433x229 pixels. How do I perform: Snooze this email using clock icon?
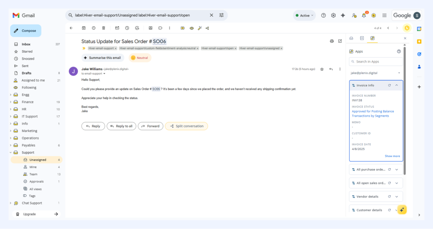(127, 28)
